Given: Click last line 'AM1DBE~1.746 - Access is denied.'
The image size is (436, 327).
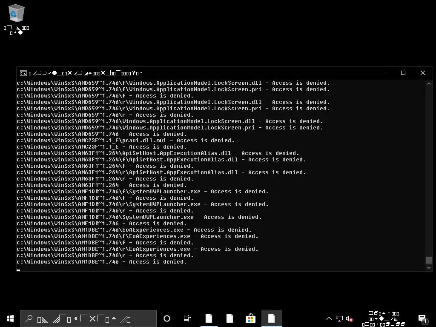Looking at the screenshot, I should [101, 262].
